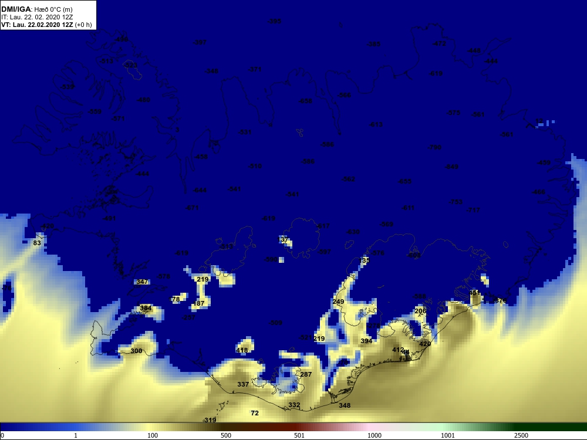Viewport: 587px width, 440px height.
Task: Click the '2500' label under the color bar
Action: 521,435
